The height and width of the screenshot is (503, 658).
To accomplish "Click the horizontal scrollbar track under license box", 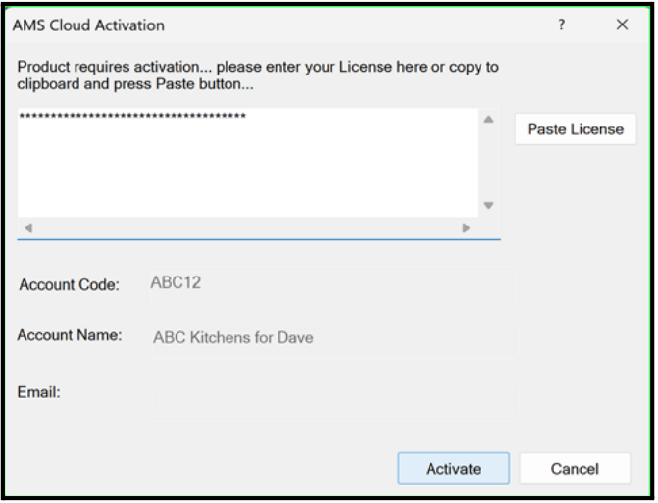I will click(245, 227).
